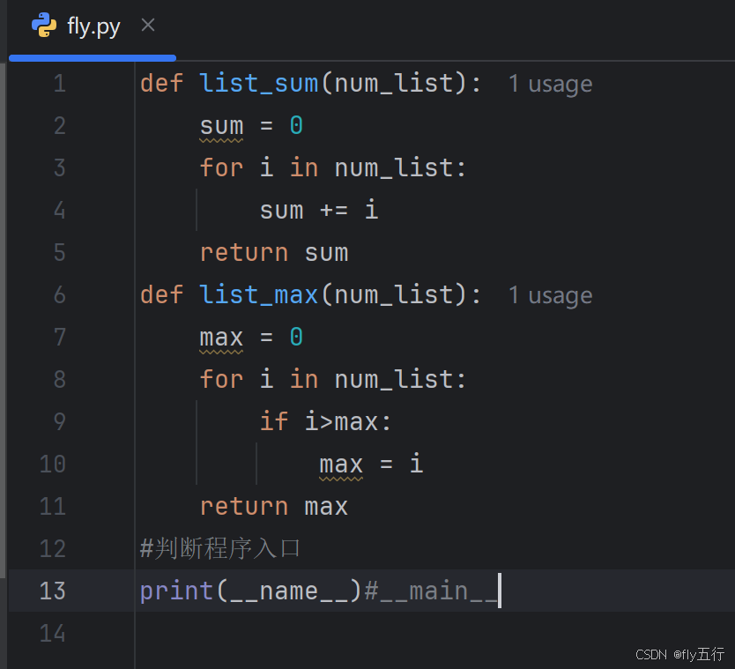This screenshot has width=735, height=669.
Task: Click the underlined sum variable on line 2
Action: (x=220, y=125)
